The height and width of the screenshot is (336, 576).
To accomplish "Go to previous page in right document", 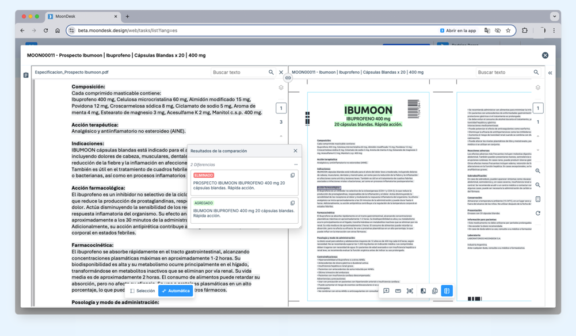I will (x=537, y=136).
